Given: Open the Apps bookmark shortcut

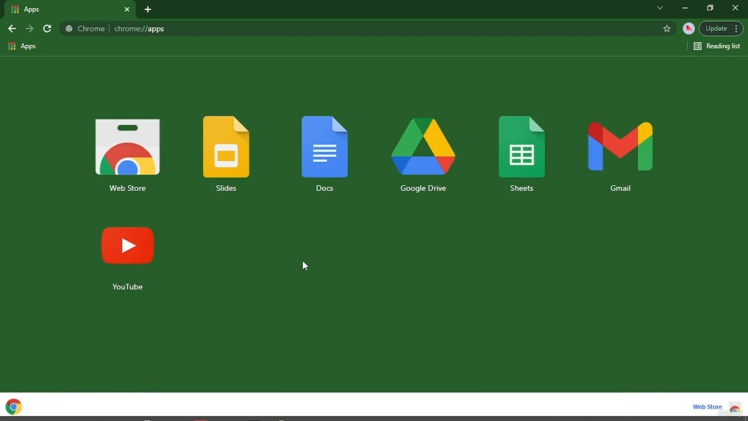Looking at the screenshot, I should [x=22, y=46].
